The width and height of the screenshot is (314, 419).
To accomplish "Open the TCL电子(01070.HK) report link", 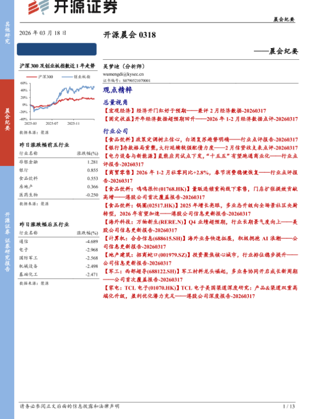I will tap(201, 288).
